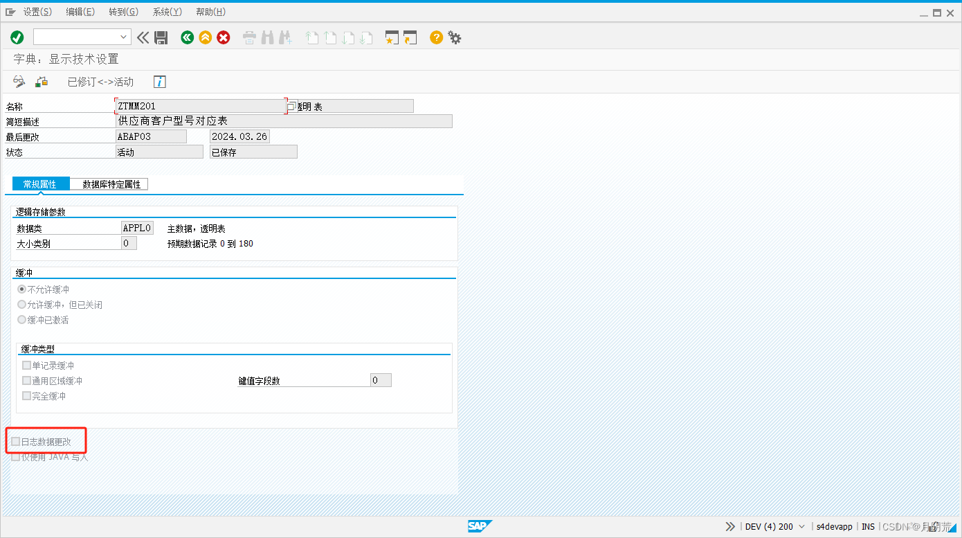The image size is (962, 538).
Task: Click the Create New Session icon
Action: [392, 38]
